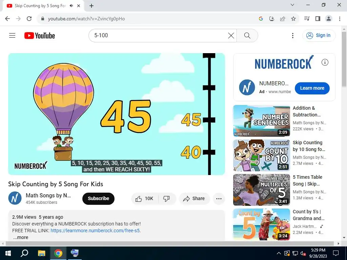Click the vertical page scrollbar

(344, 59)
